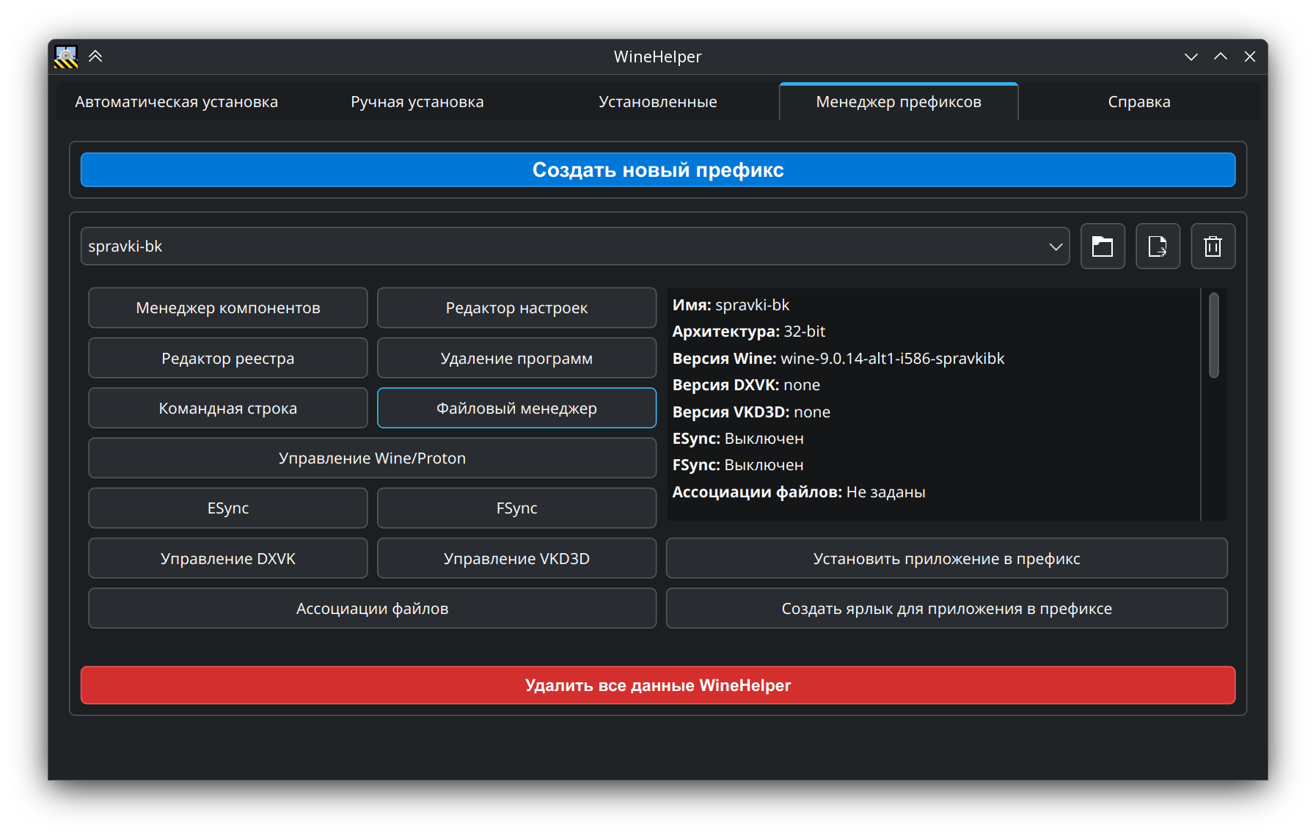Screen dimensions: 1316x837
Task: Open the Установленные tab
Action: (657, 102)
